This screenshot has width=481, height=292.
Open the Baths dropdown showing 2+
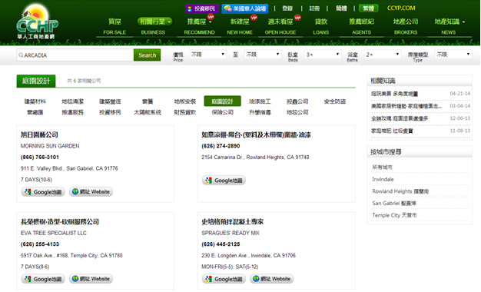(382, 55)
